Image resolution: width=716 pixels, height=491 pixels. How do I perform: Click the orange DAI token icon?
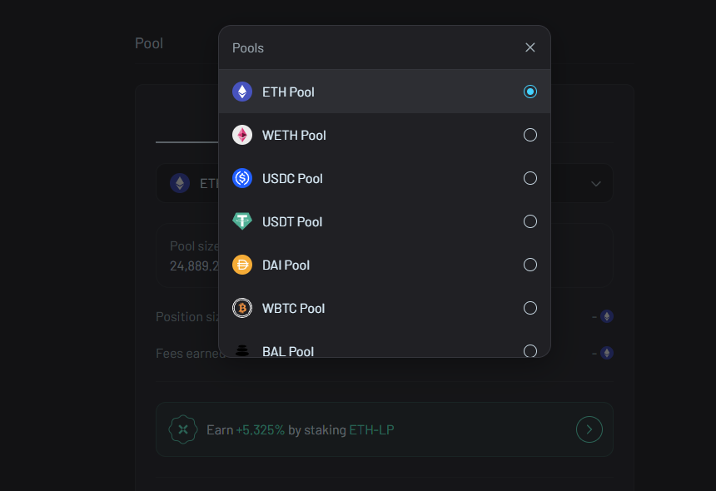pos(242,265)
